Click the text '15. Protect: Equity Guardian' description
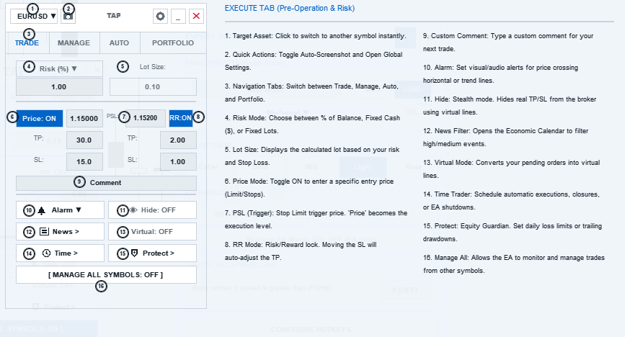This screenshot has width=625, height=337. tap(513, 233)
